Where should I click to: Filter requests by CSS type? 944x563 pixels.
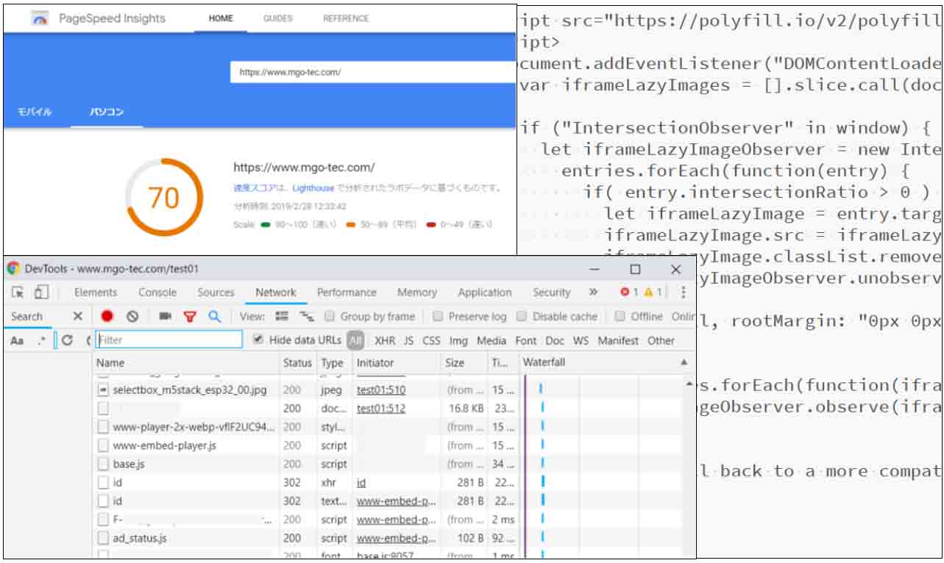(432, 341)
